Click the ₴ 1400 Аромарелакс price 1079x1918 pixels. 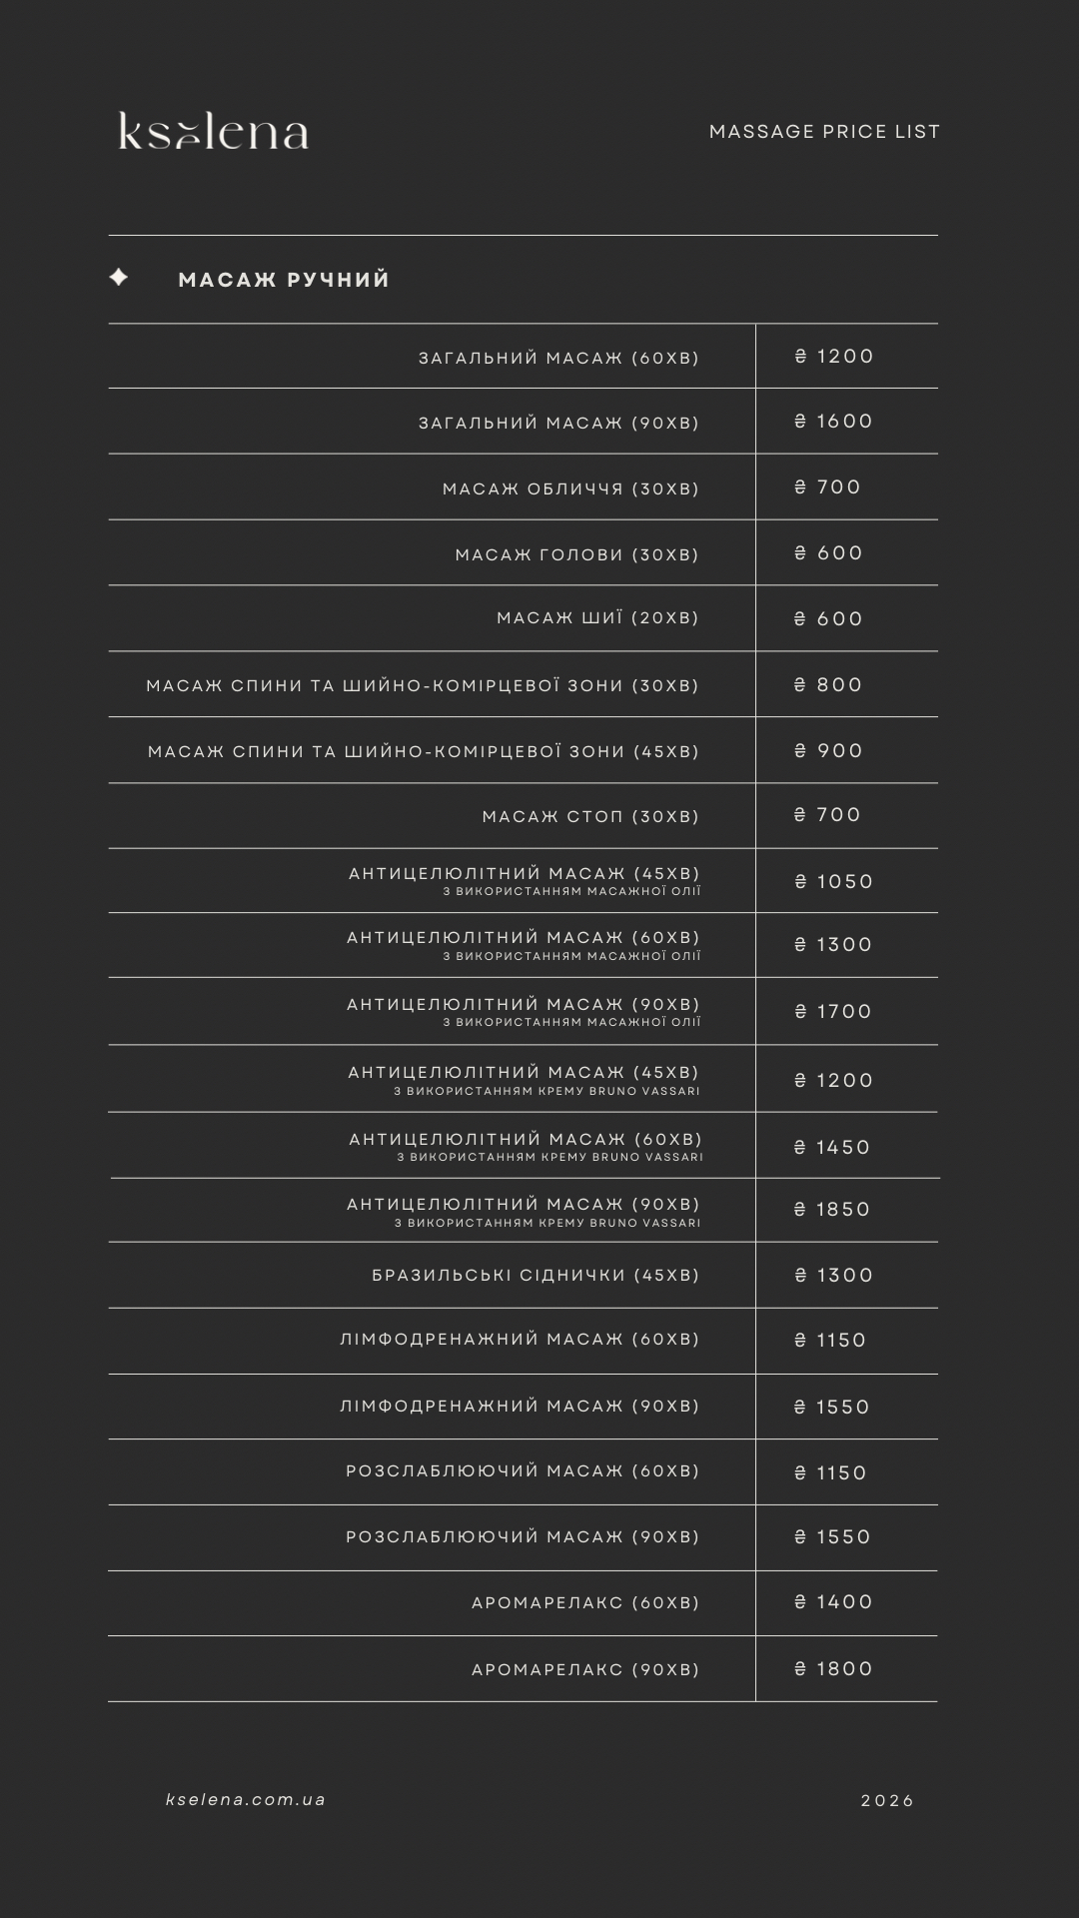(833, 1602)
